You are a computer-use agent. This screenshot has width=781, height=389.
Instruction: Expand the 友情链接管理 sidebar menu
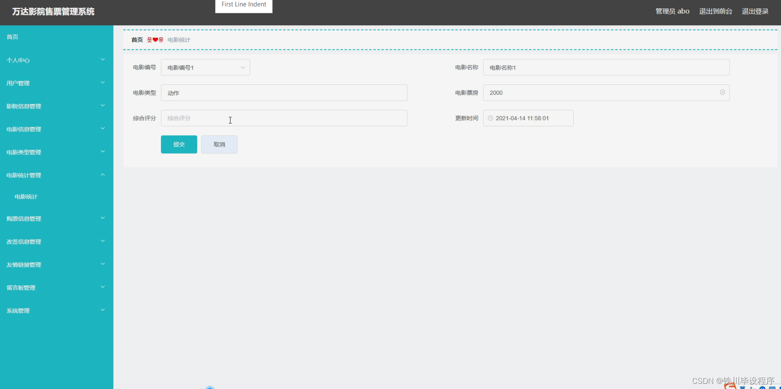point(57,265)
